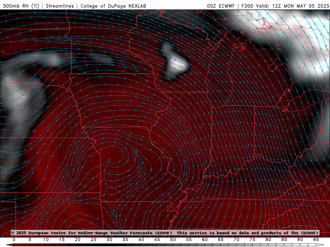Select the "50" value on the color scale
330x247 pixels.
(173, 240)
